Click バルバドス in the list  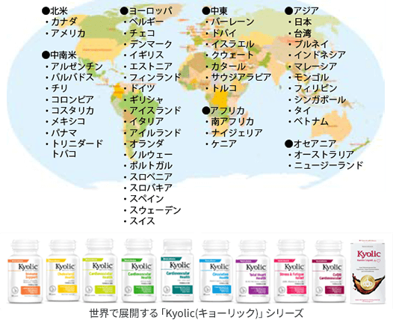[72, 77]
